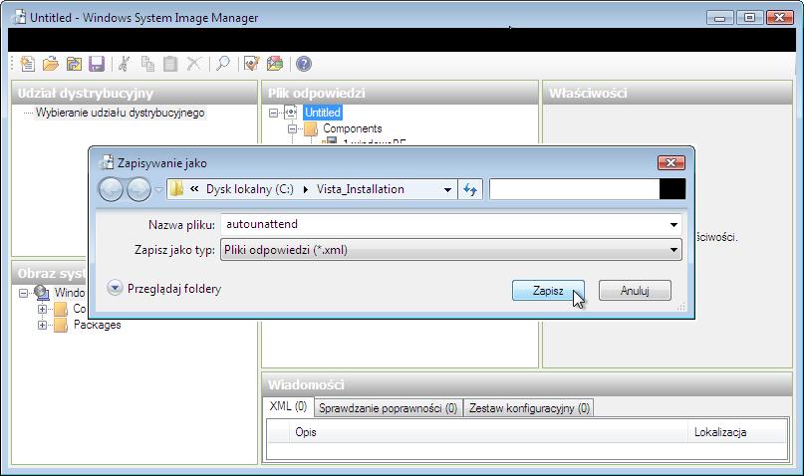Click the Create Configuration Set icon
This screenshot has width=804, height=476.
coord(275,64)
